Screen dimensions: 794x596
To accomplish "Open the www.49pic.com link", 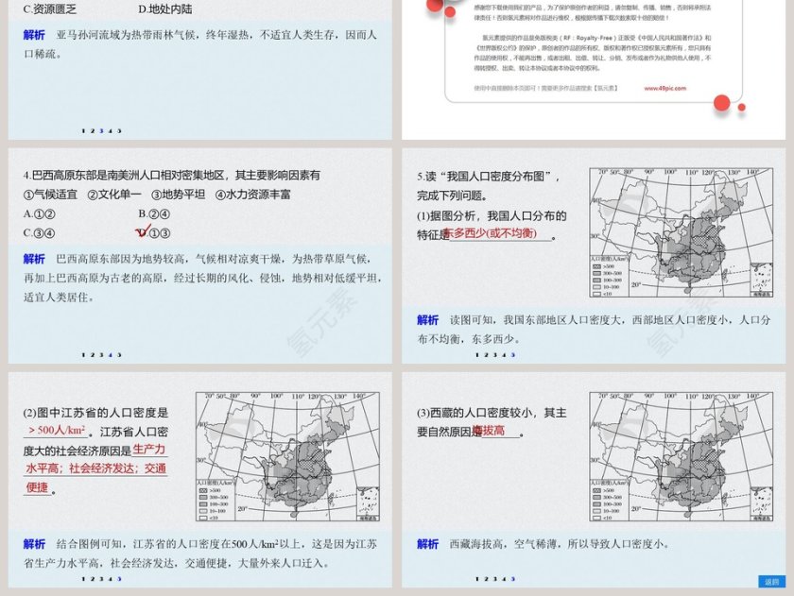I will pos(665,88).
